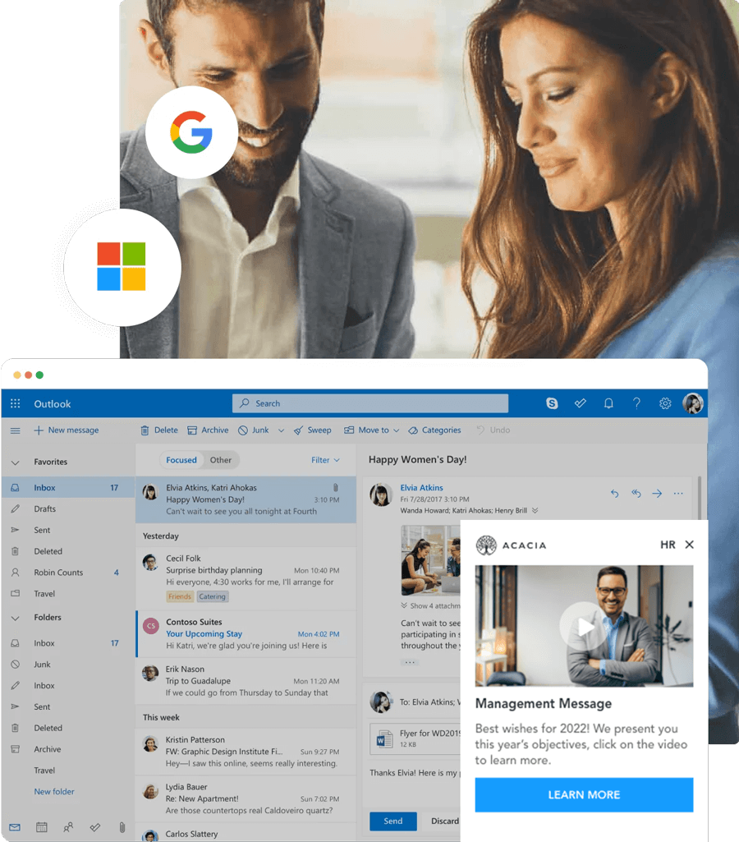Click the Friends category tag

click(179, 596)
